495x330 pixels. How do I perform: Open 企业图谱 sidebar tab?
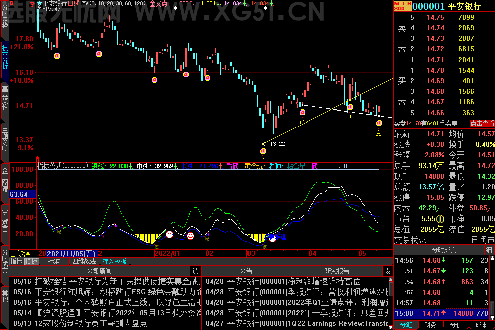point(5,180)
